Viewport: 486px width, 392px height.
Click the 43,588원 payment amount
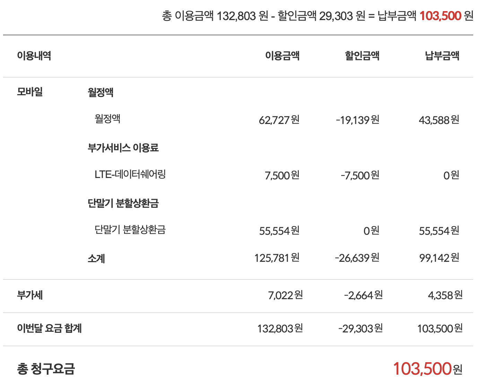coord(439,120)
